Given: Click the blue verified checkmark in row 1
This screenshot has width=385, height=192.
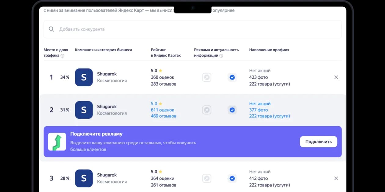Looking at the screenshot, I should point(232,77).
